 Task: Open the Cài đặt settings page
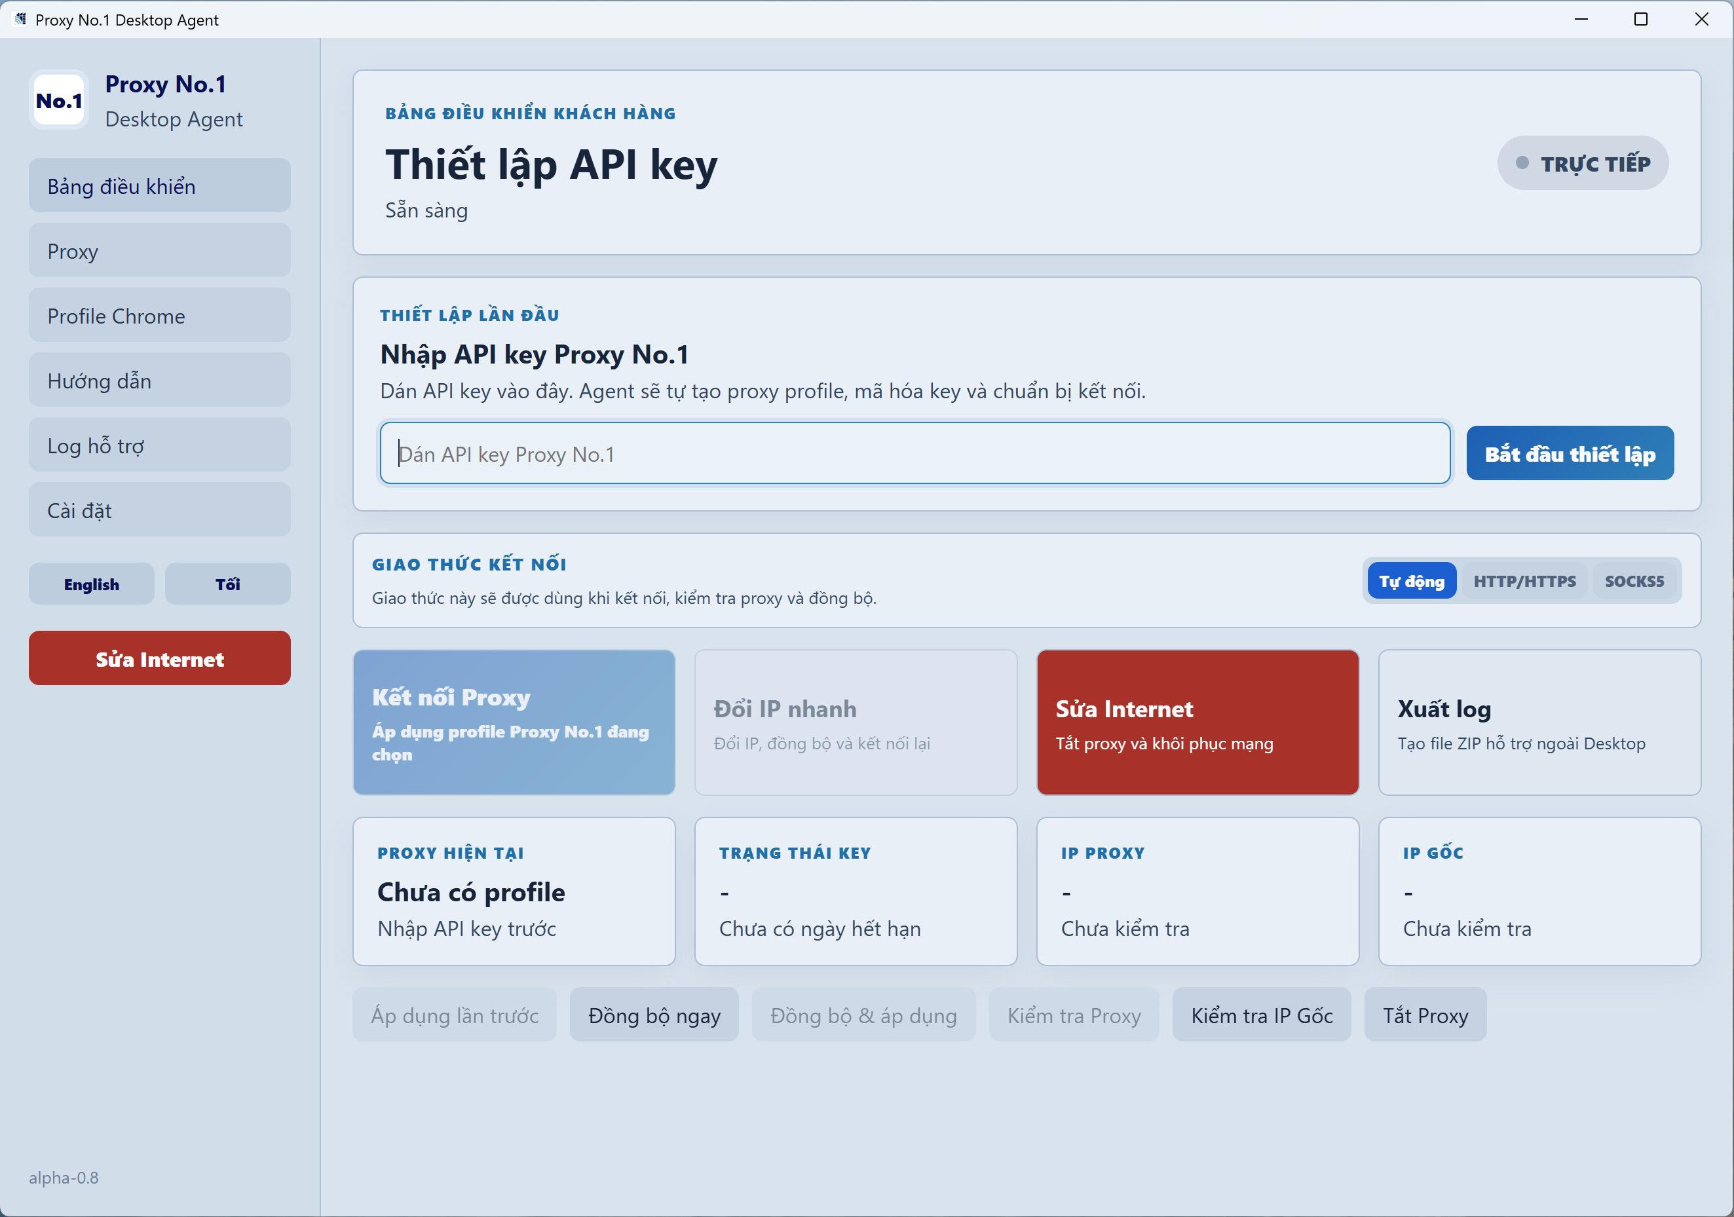pyautogui.click(x=159, y=510)
